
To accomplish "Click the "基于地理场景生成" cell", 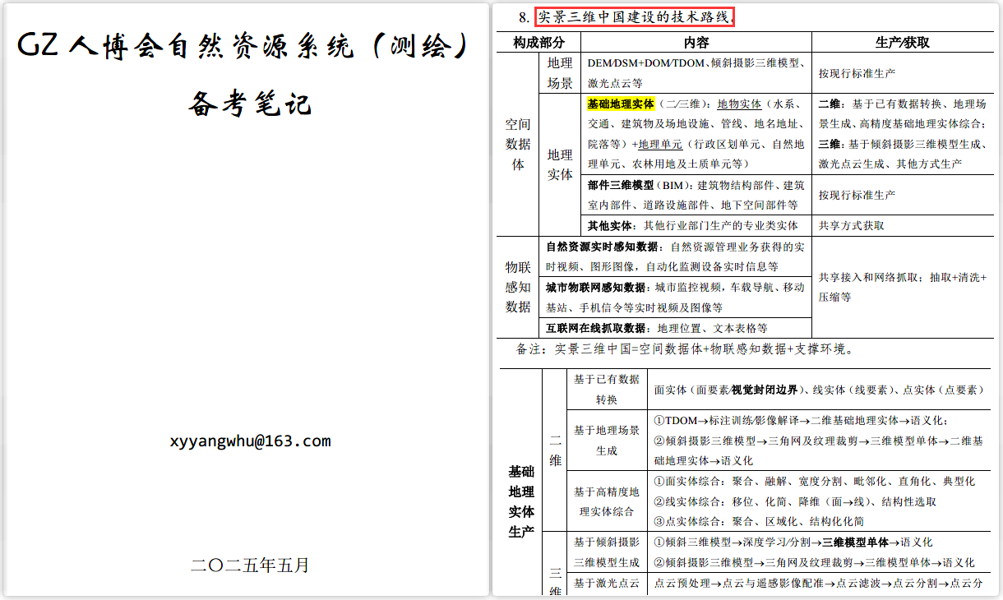I will pos(607,441).
